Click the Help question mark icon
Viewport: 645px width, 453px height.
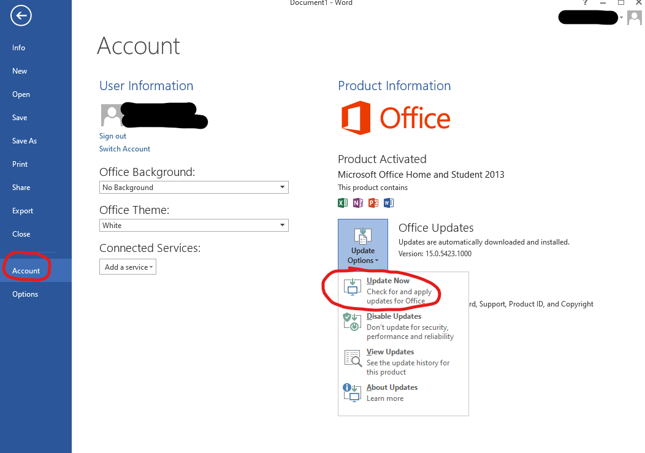(585, 3)
